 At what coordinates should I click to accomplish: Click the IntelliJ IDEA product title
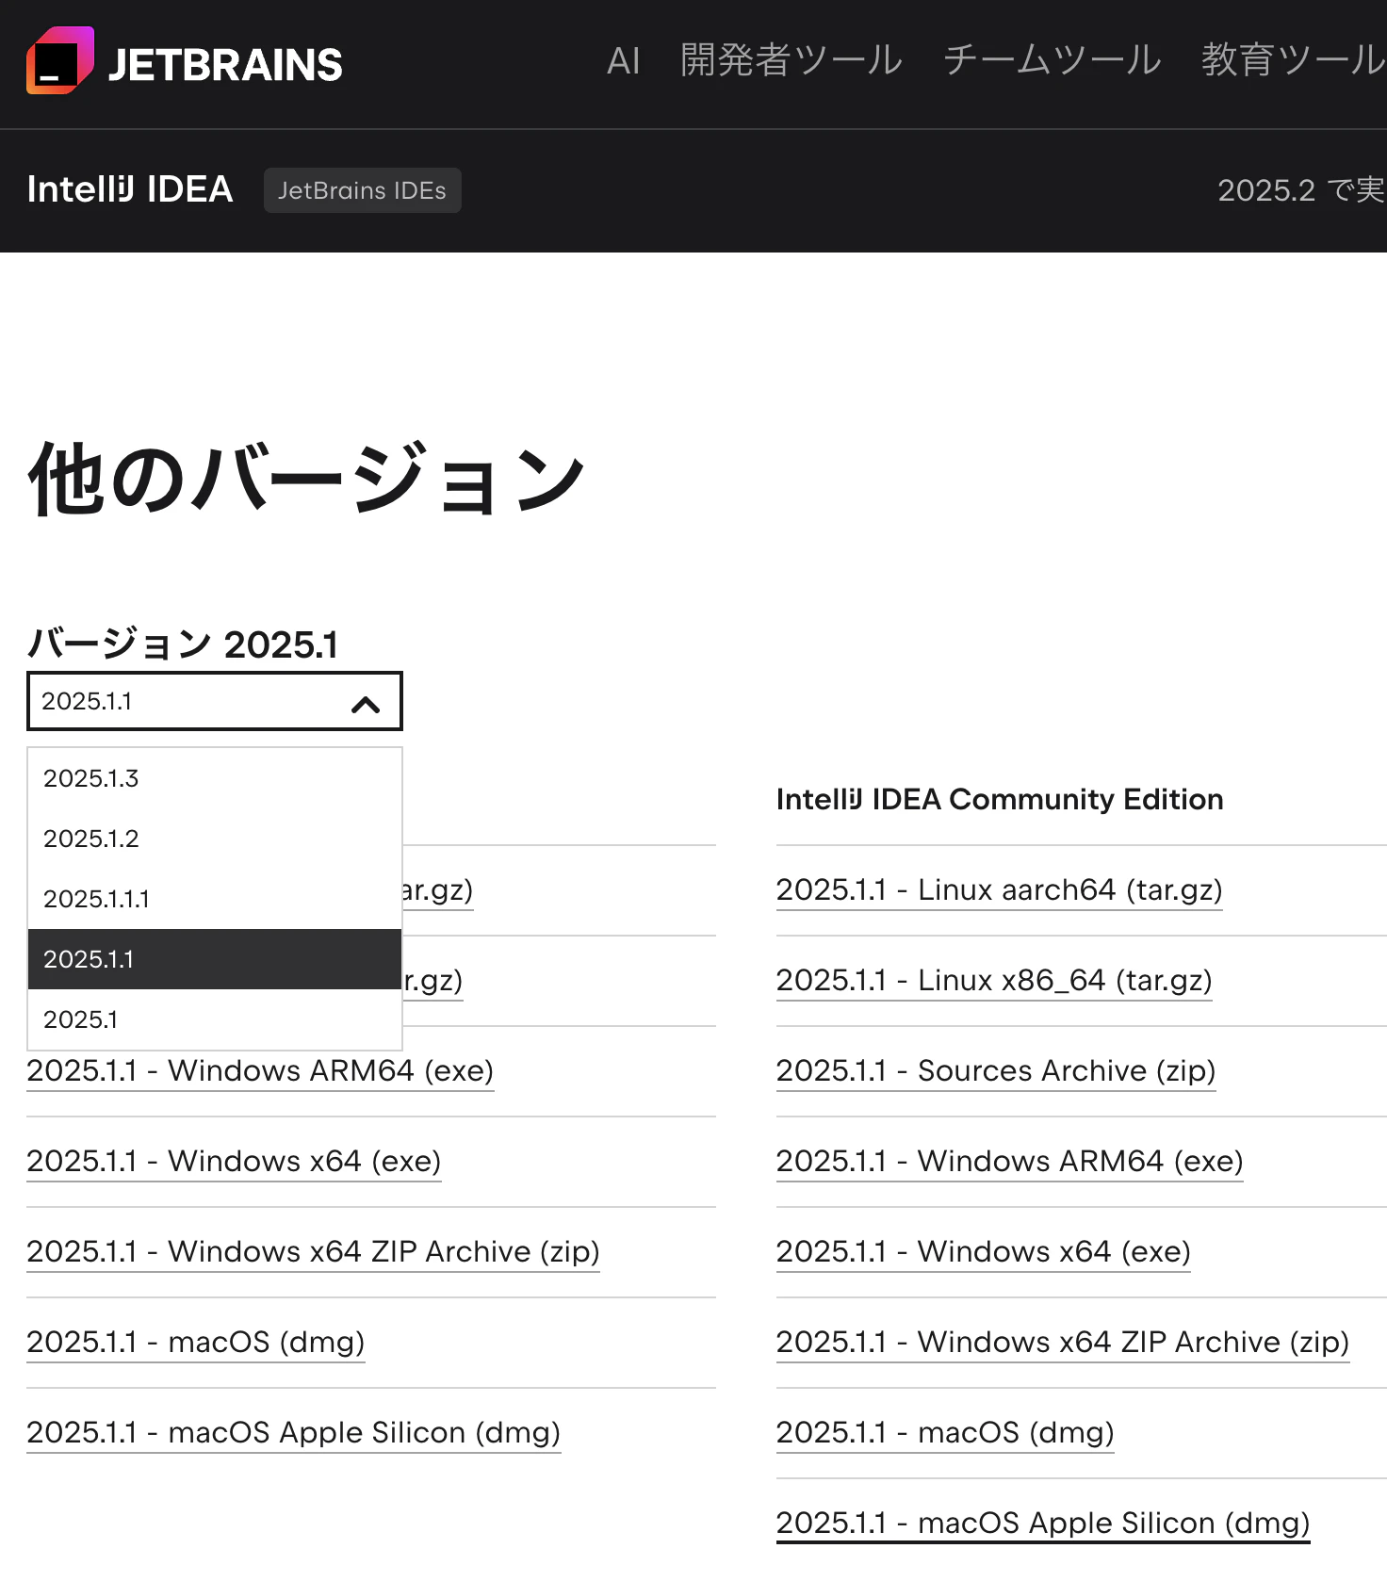[130, 189]
